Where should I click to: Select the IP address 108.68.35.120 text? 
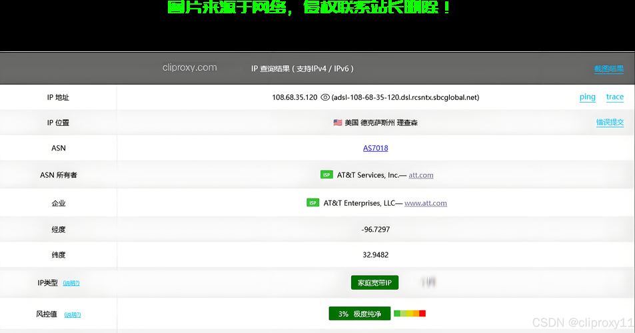[x=295, y=97]
